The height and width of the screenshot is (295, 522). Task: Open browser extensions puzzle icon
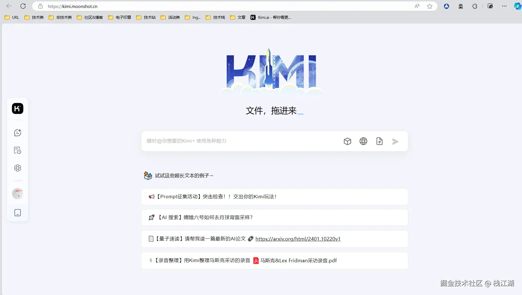pyautogui.click(x=475, y=6)
